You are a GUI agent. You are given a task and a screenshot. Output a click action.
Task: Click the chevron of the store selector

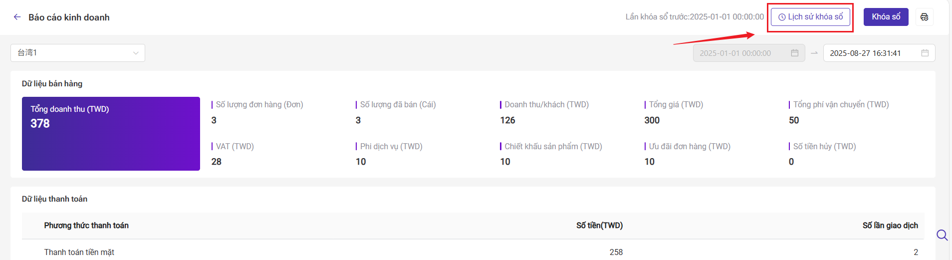point(136,53)
